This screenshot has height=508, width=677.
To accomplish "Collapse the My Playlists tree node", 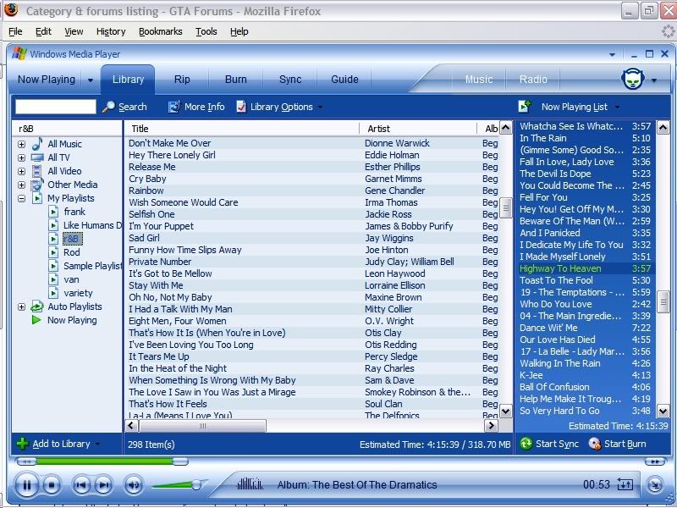I will 22,198.
